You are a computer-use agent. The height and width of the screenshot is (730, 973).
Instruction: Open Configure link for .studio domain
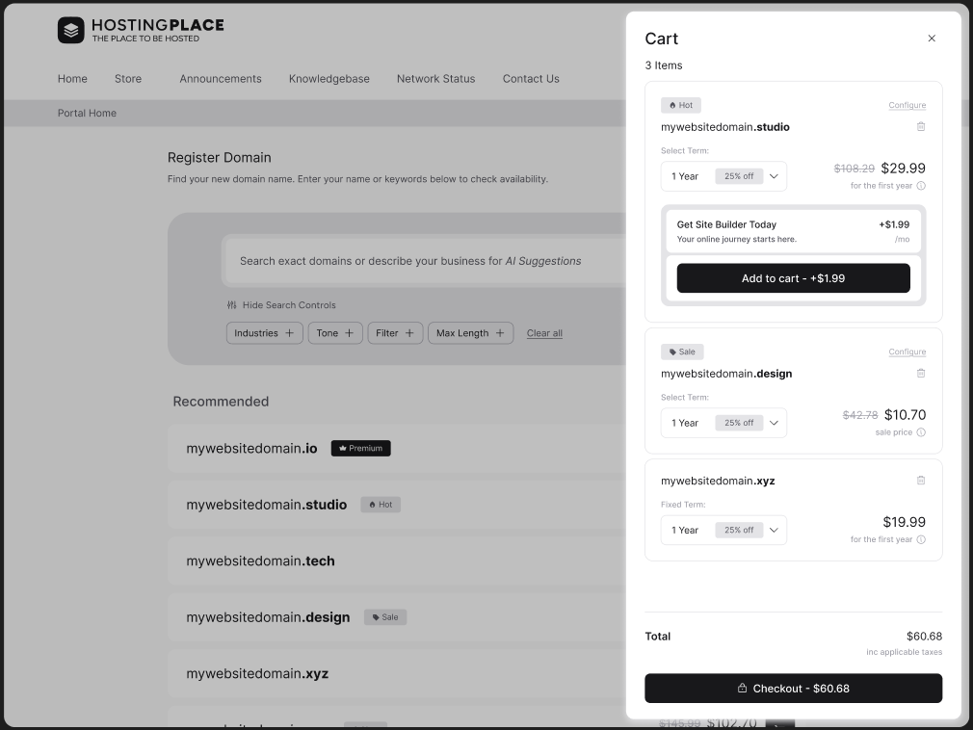click(907, 105)
